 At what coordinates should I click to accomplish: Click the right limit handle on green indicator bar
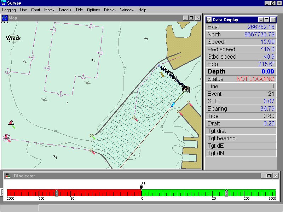[226, 193]
